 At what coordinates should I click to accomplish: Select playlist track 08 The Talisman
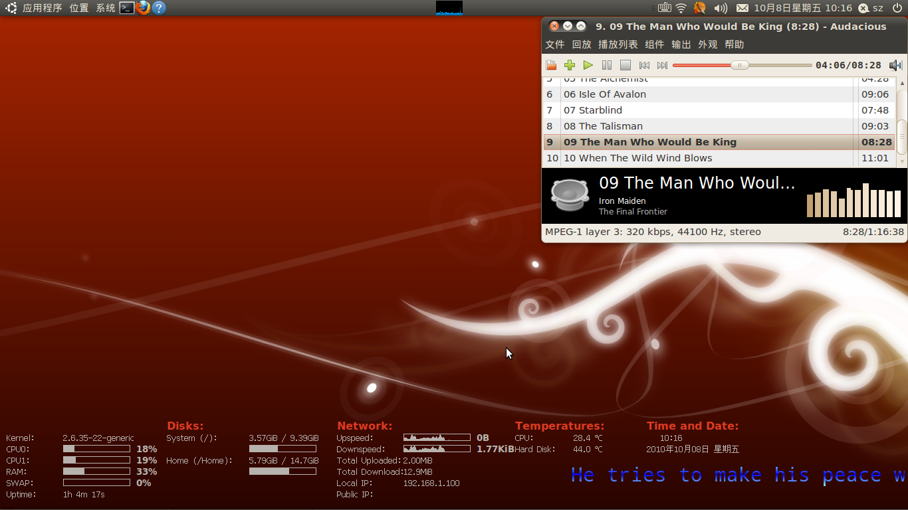pyautogui.click(x=719, y=126)
